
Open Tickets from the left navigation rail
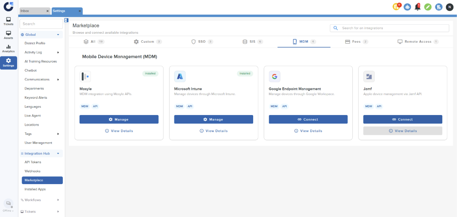point(9,21)
